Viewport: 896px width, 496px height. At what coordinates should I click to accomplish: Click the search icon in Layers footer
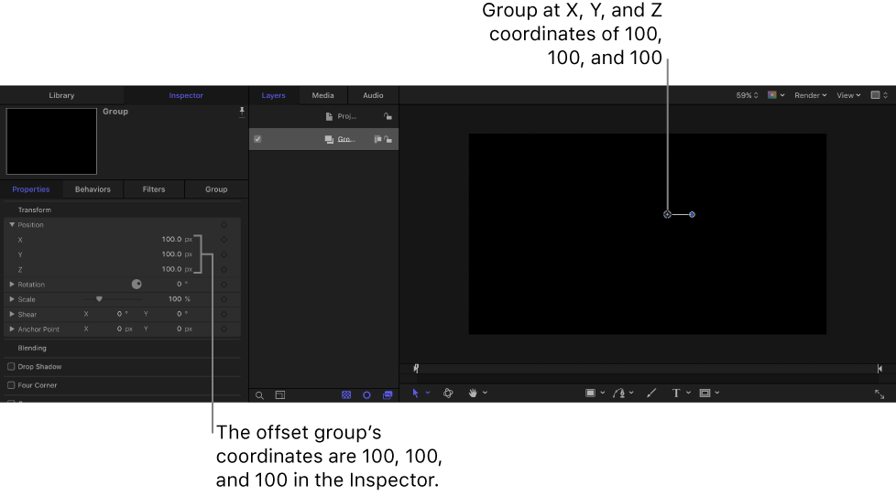point(259,395)
